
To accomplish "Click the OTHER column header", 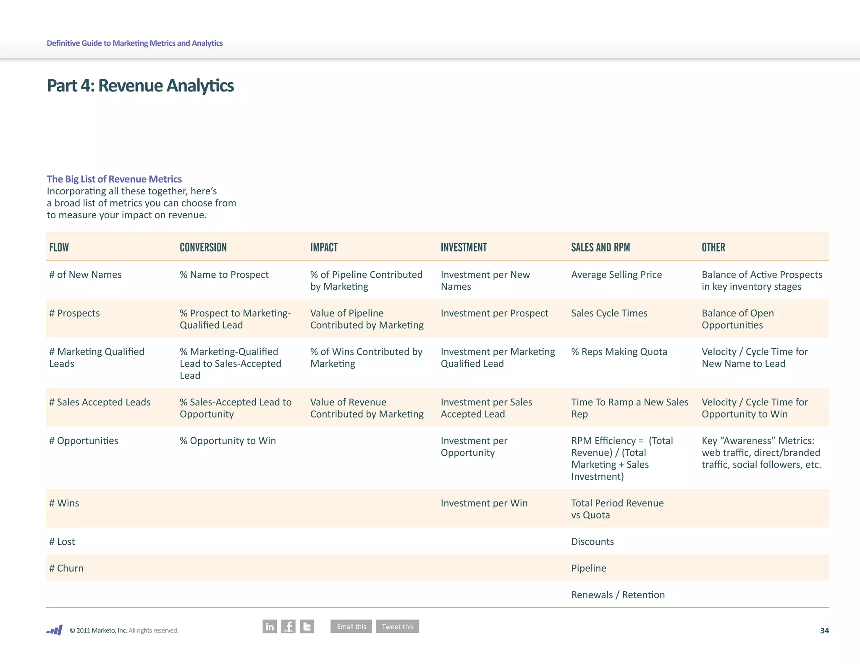I will [713, 247].
